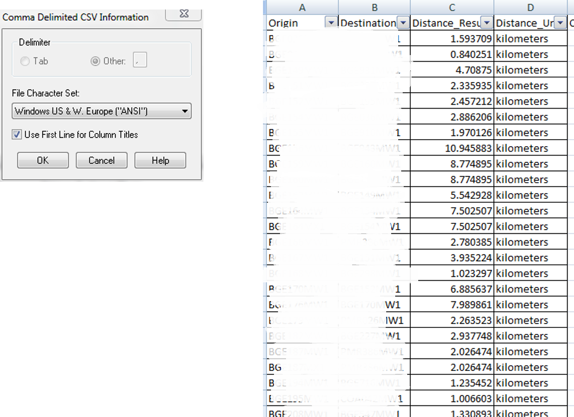574x417 pixels.
Task: Select column C header
Action: 451,7
